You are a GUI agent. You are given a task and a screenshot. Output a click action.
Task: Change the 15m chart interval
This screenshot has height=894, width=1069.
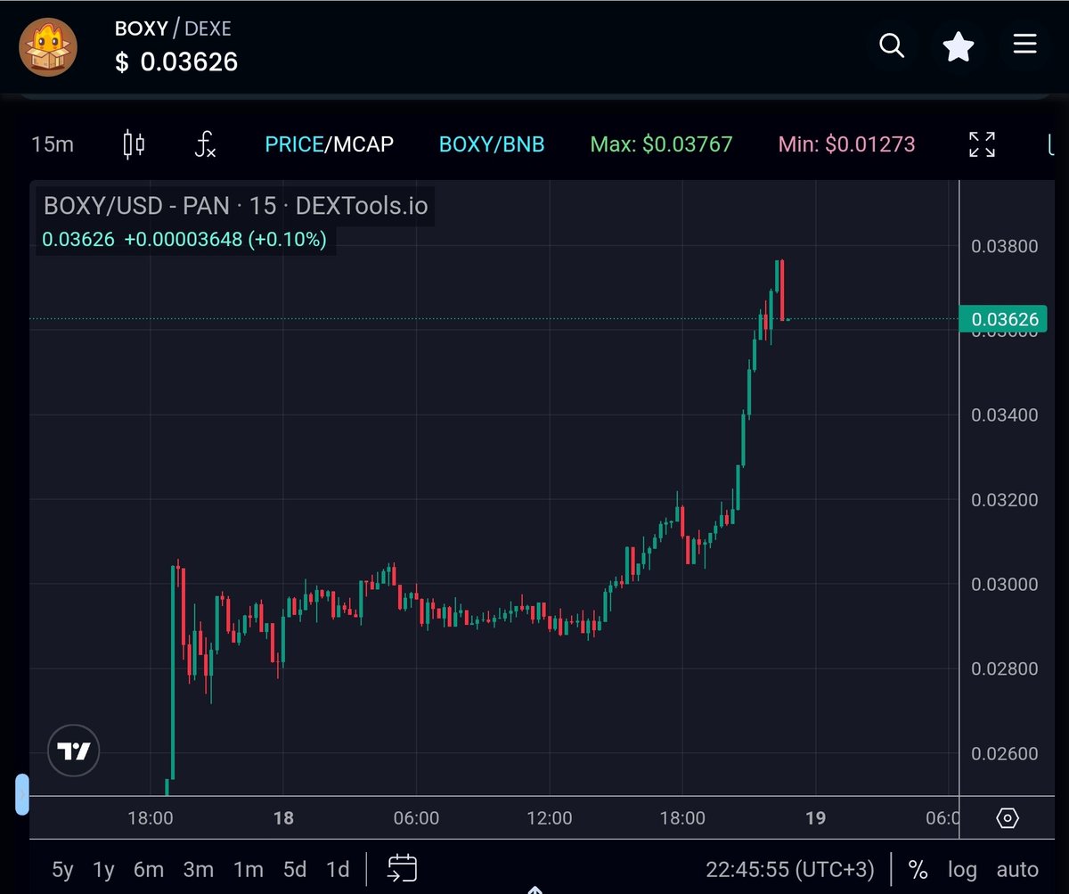pos(53,144)
